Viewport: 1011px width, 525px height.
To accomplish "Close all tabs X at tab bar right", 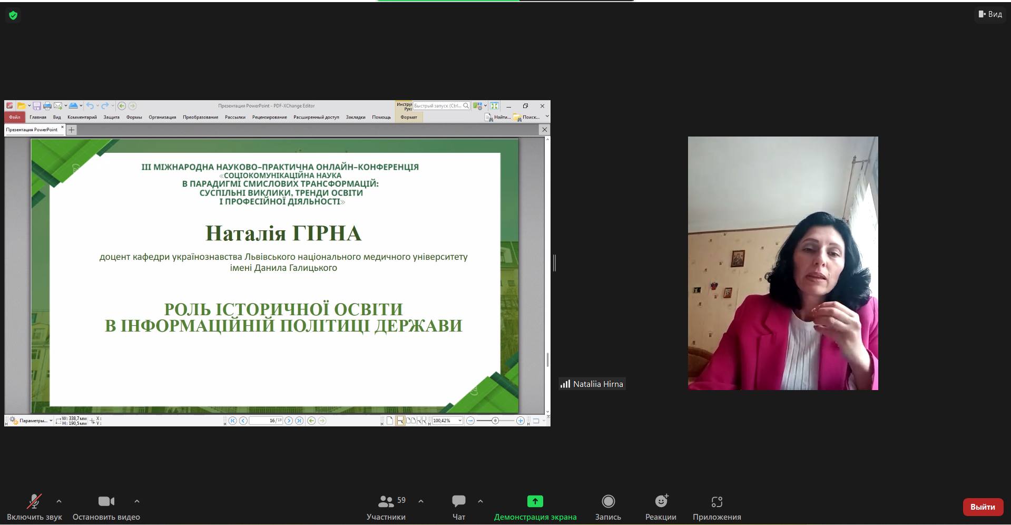I will tap(545, 130).
